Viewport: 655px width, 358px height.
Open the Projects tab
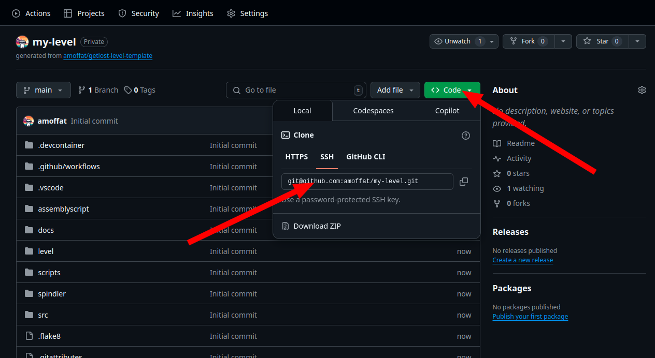[84, 13]
